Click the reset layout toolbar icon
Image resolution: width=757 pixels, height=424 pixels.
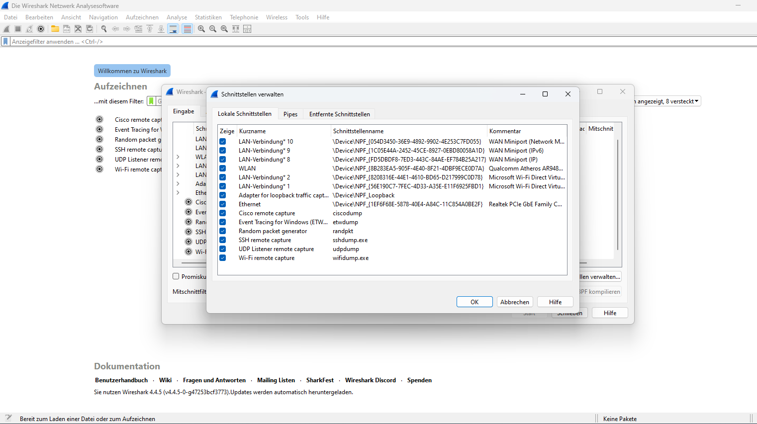tap(247, 29)
